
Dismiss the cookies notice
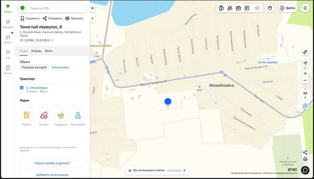coord(184,170)
